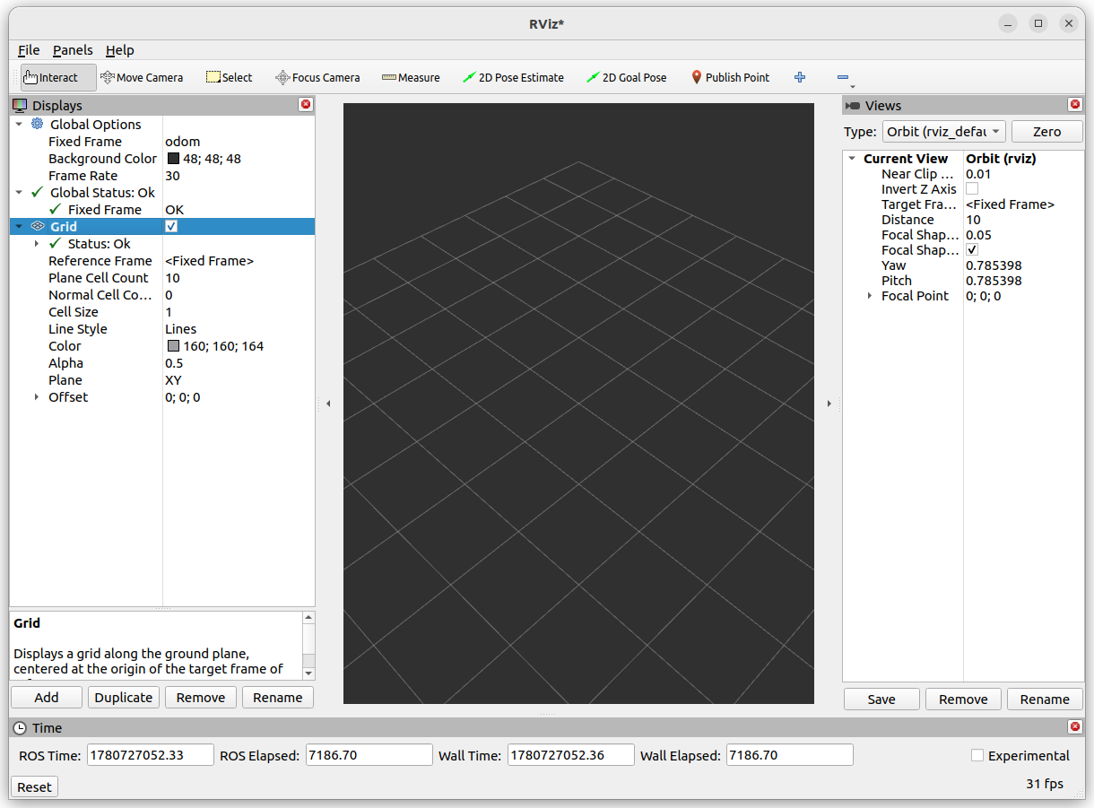Toggle the Focal Shape Fixed Size checkbox
Screen dimensions: 1094x808
pos(972,250)
